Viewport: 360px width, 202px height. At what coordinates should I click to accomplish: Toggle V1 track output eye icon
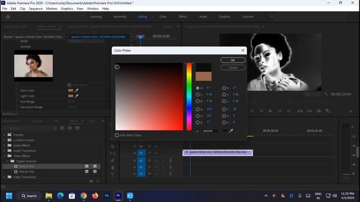tap(156, 153)
